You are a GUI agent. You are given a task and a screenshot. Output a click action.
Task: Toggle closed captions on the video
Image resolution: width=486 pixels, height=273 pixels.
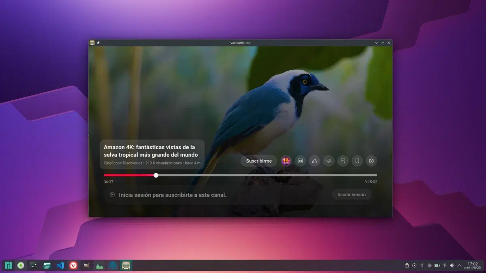300,161
